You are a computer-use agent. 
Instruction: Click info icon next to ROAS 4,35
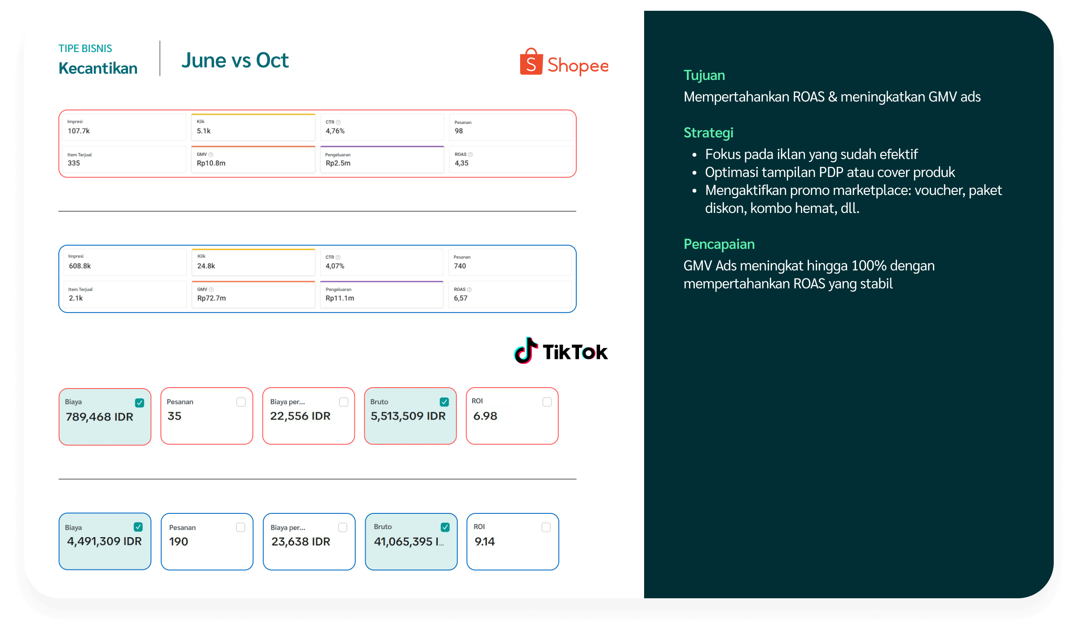pyautogui.click(x=470, y=155)
